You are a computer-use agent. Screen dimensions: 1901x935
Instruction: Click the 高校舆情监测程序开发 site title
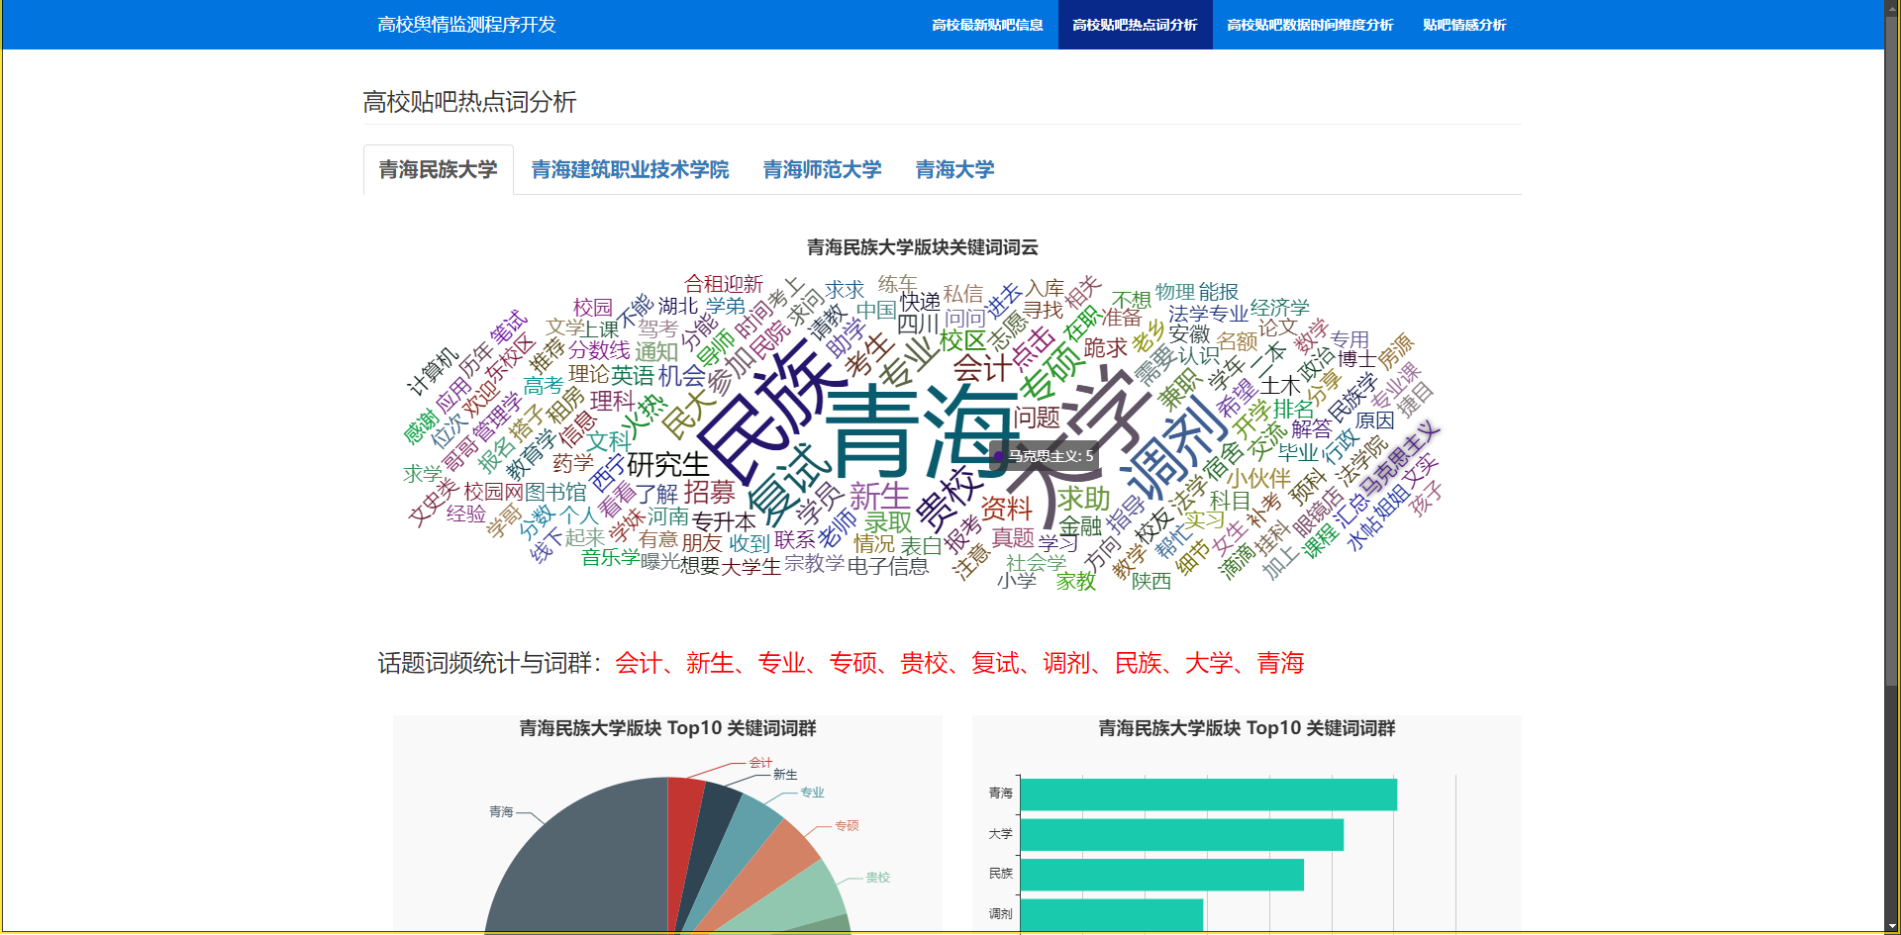pyautogui.click(x=466, y=25)
